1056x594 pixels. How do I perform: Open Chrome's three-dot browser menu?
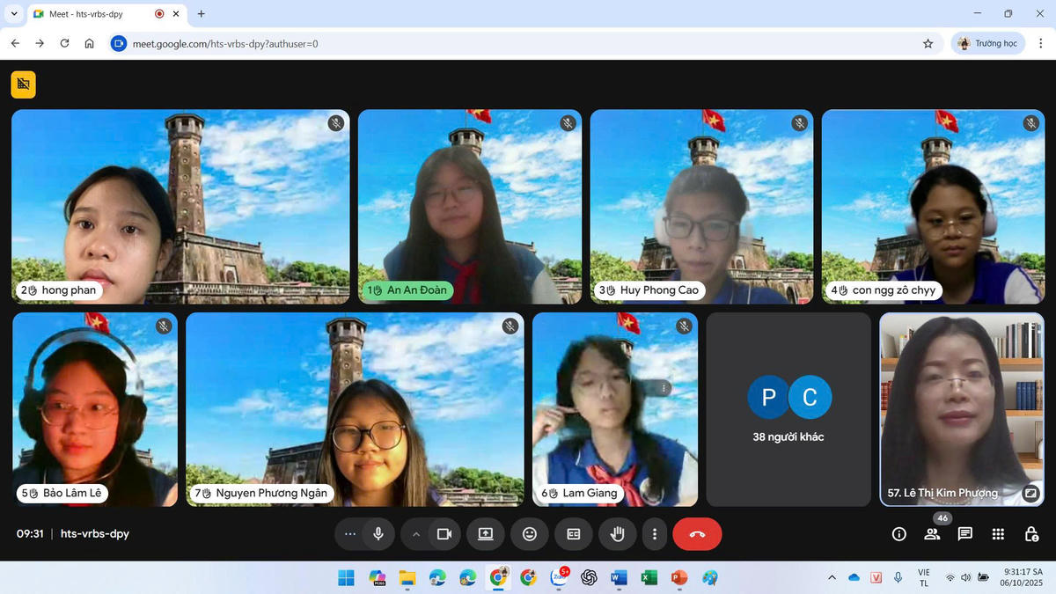click(x=1040, y=43)
